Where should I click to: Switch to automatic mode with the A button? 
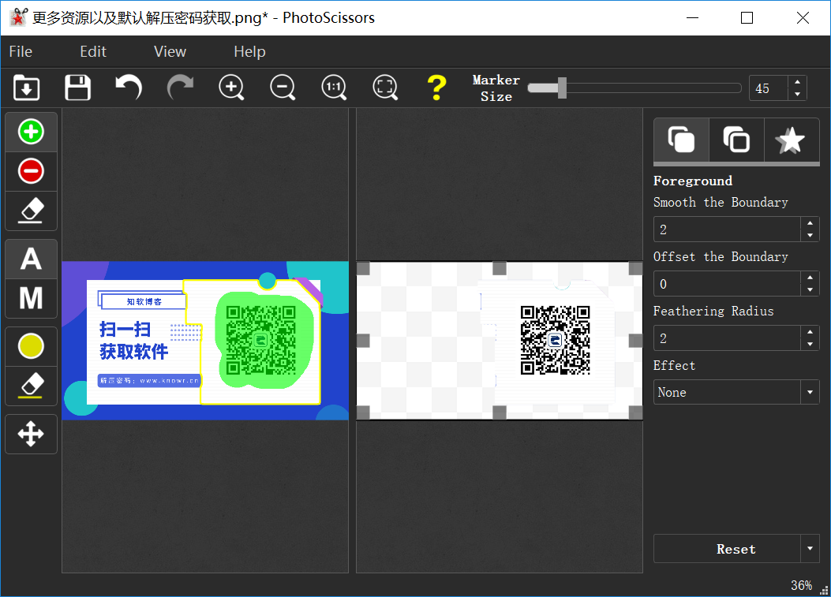(31, 259)
